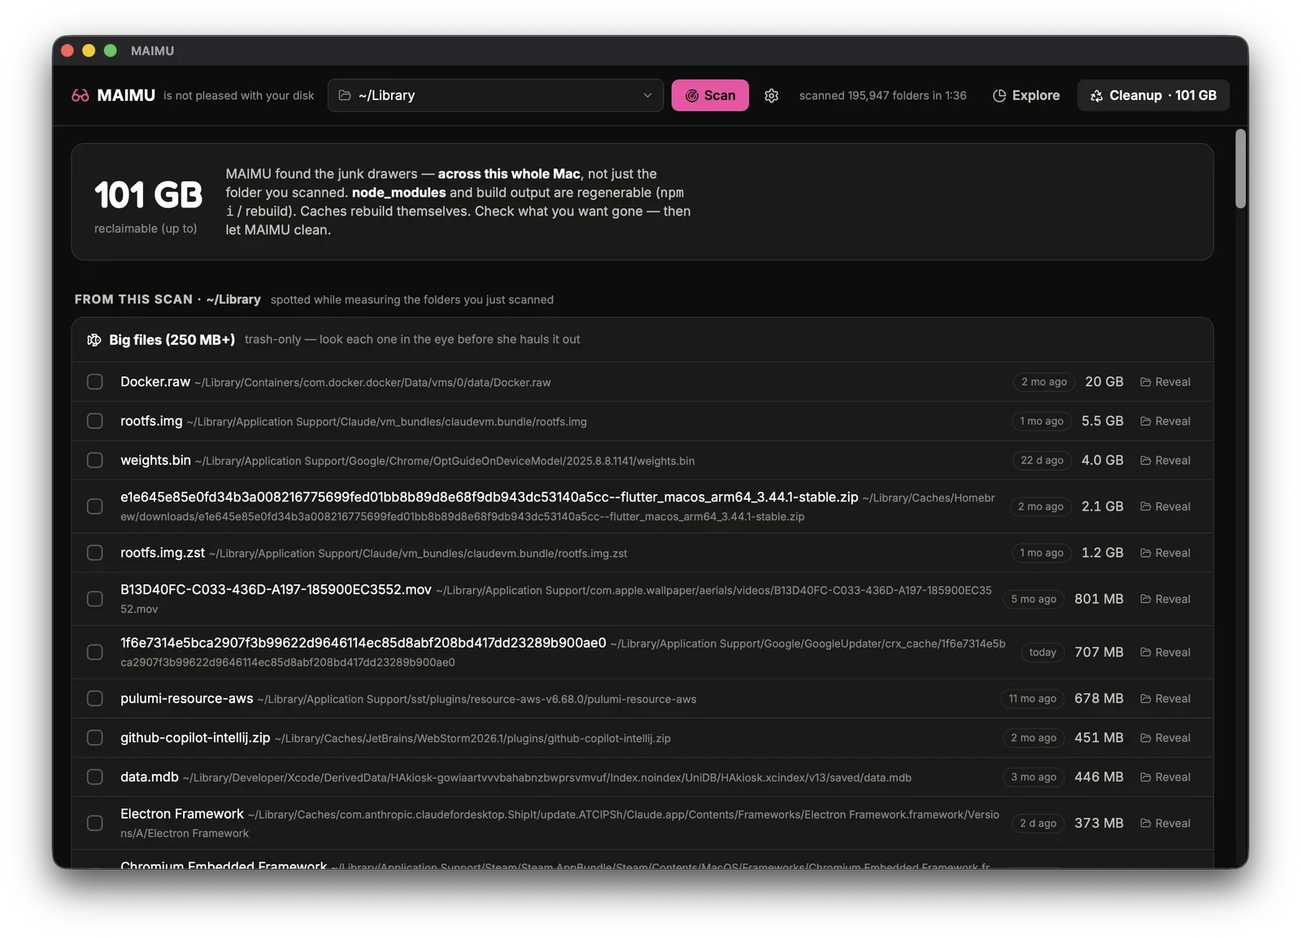Click the '11 mo ago' age badge

(1033, 698)
